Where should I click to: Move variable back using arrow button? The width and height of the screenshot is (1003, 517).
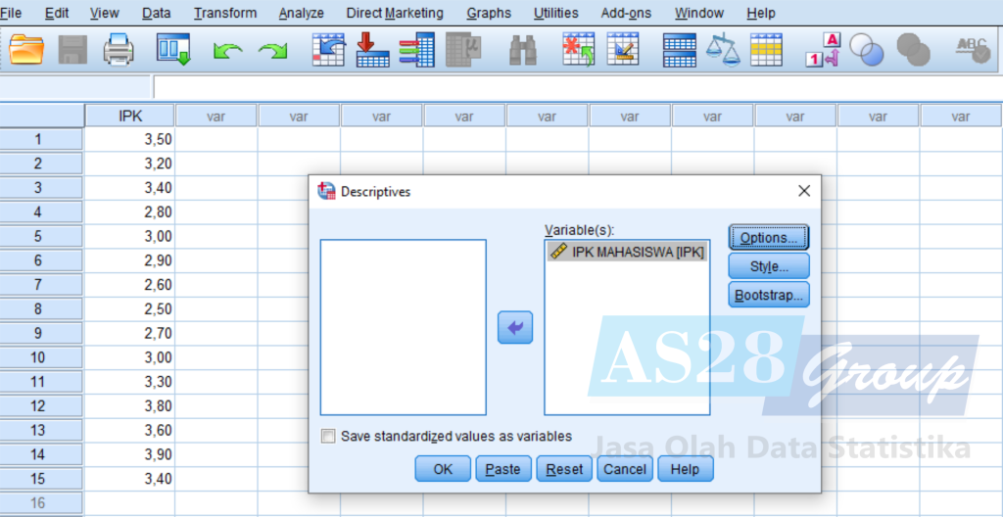tap(515, 328)
